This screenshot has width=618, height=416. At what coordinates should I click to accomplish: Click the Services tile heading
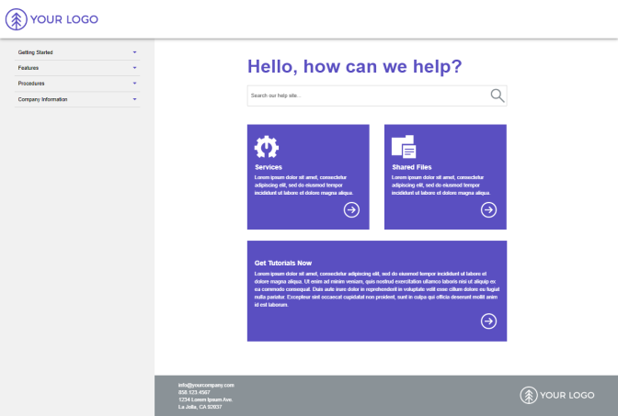(x=269, y=168)
